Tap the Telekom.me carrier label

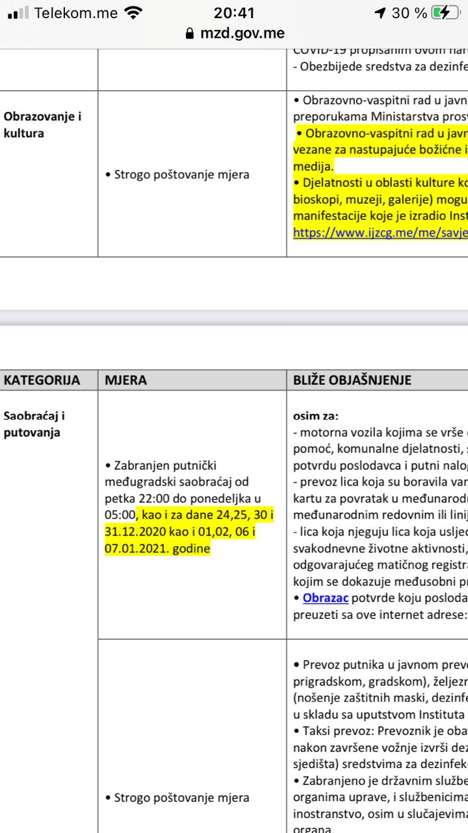(x=76, y=12)
